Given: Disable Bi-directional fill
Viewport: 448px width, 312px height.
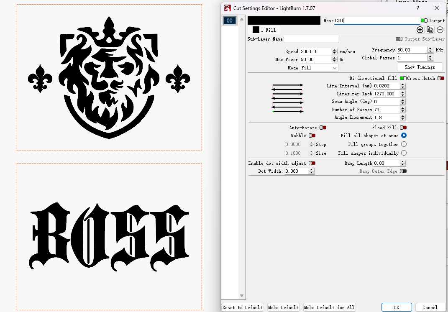Looking at the screenshot, I should coord(403,78).
